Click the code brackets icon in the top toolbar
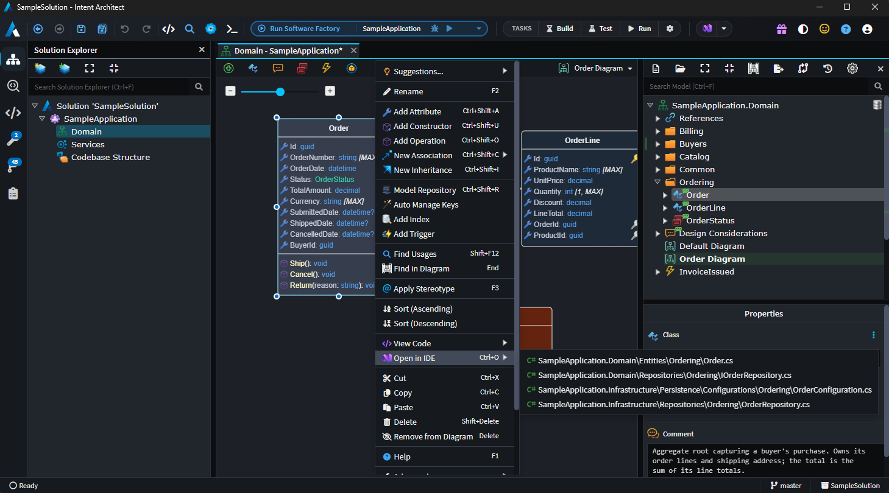 click(x=168, y=29)
